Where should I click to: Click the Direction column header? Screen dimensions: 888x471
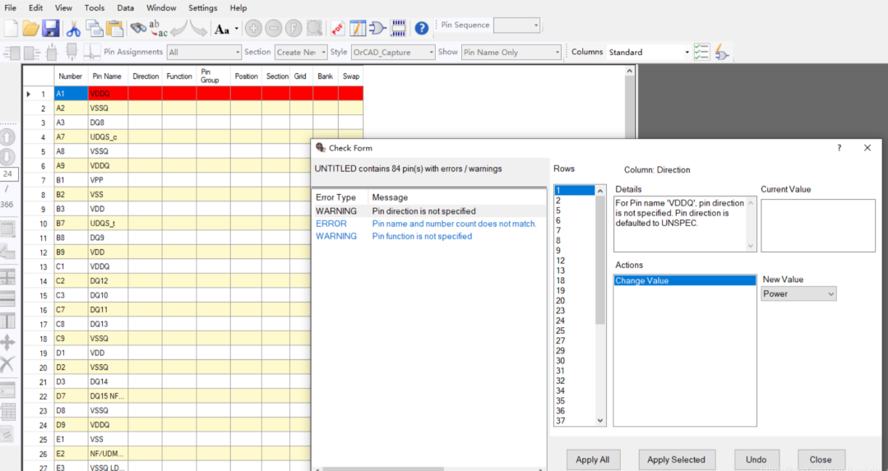(146, 76)
